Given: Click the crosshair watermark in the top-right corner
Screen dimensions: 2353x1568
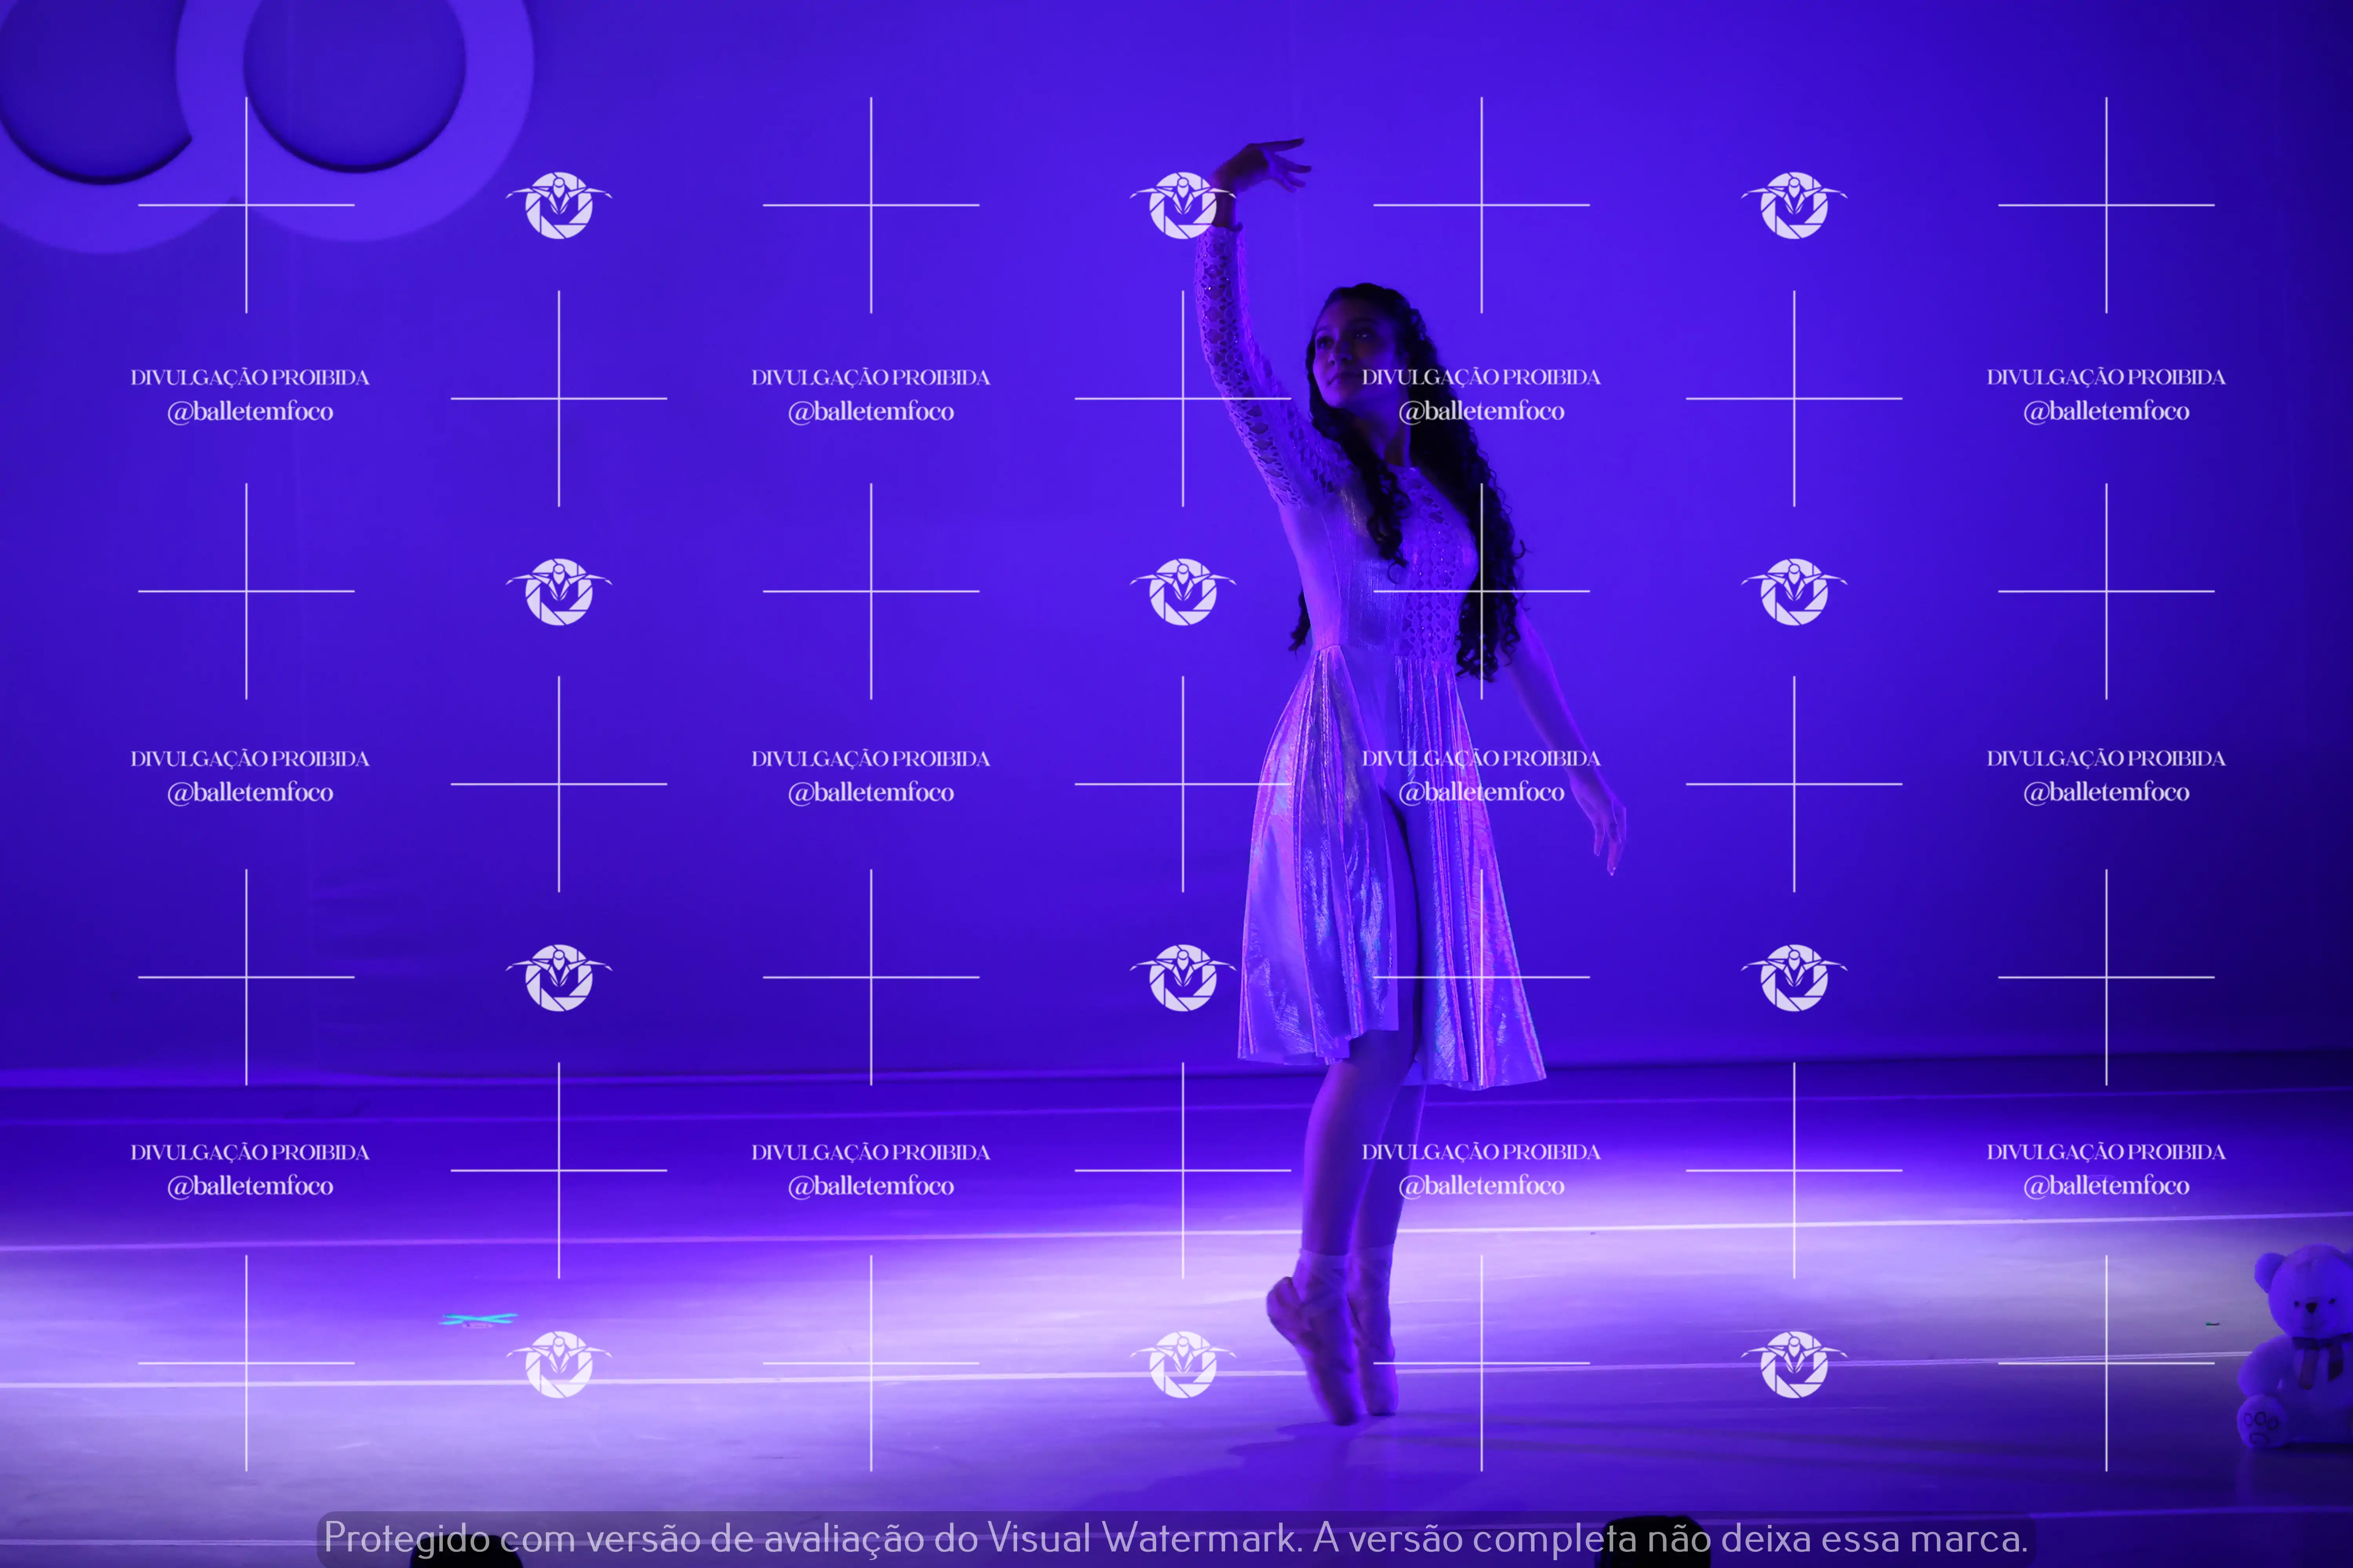Looking at the screenshot, I should [x=2106, y=205].
